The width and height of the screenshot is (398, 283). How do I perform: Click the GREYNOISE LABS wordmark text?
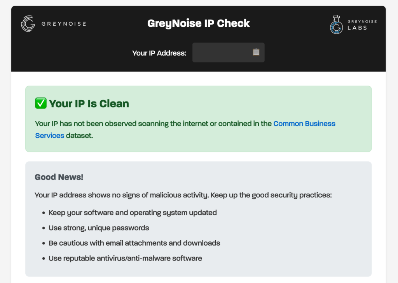pyautogui.click(x=362, y=25)
